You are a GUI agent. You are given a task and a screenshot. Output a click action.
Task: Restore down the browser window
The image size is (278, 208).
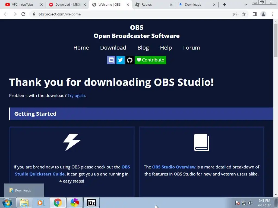pyautogui.click(x=262, y=2)
